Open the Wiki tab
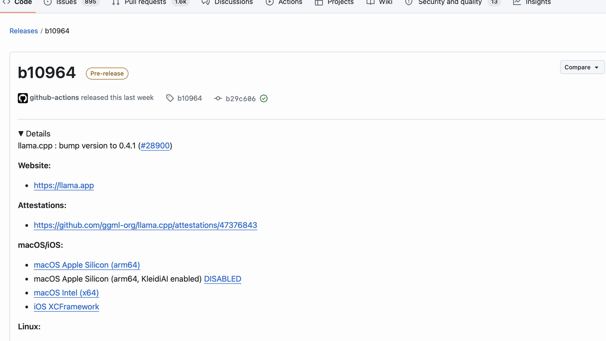Screen dimensions: 606x341 point(380,2)
